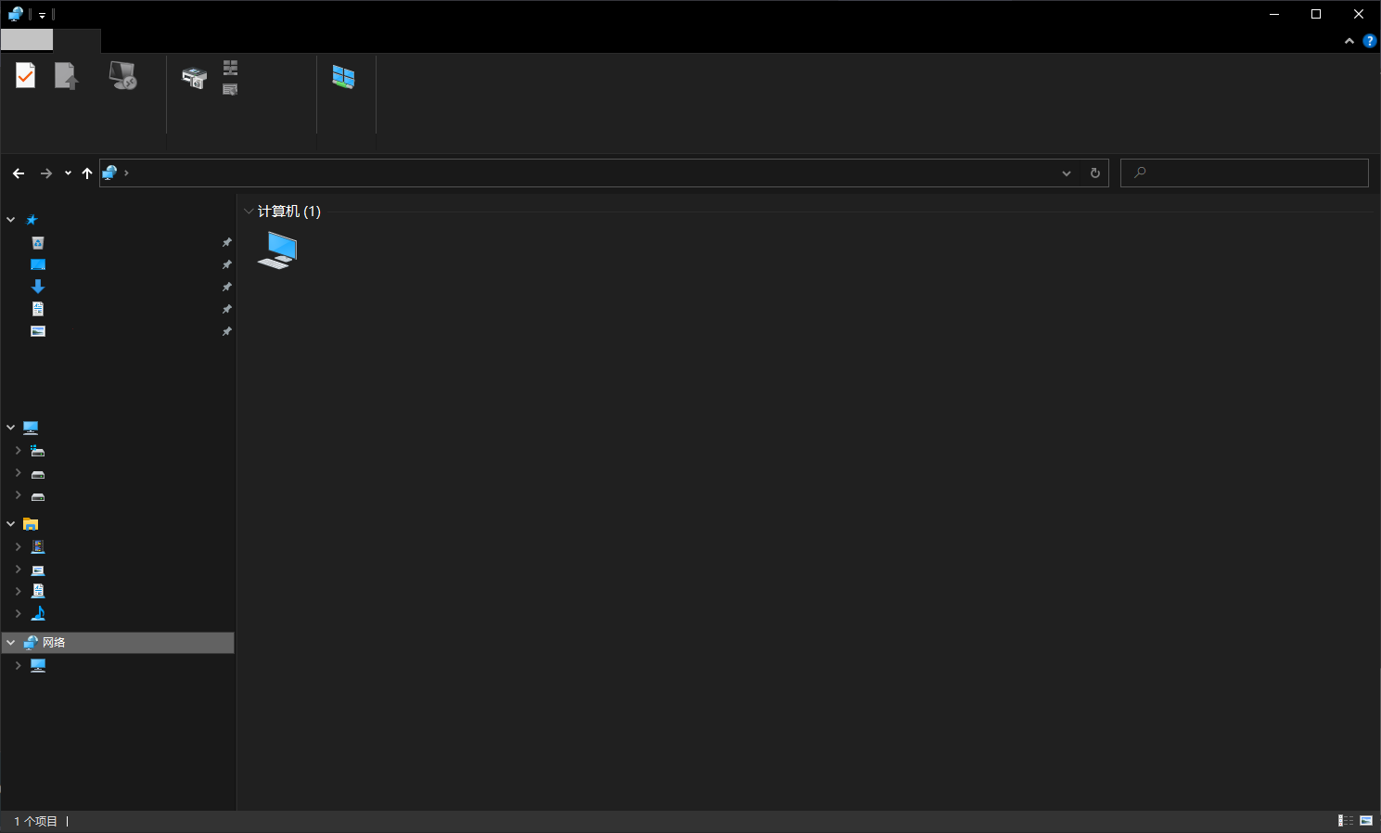
Task: Select the Documents library in the tree
Action: [x=38, y=592]
